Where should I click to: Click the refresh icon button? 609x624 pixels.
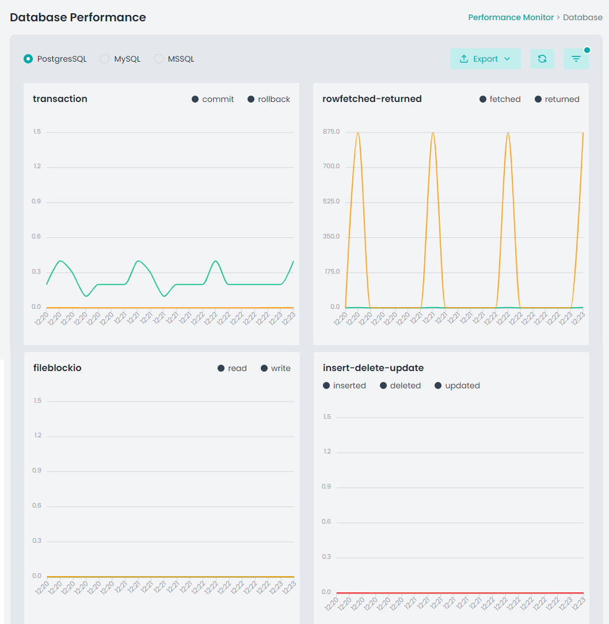point(542,59)
